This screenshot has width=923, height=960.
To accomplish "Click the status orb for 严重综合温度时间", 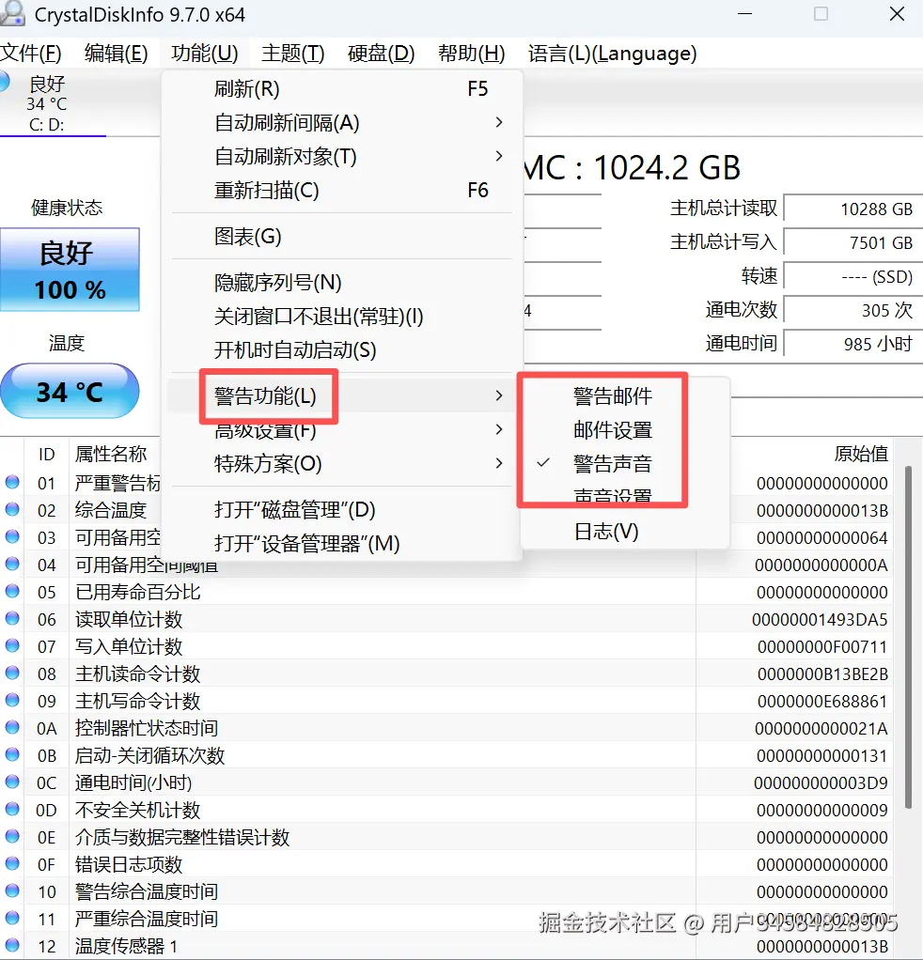I will 12,919.
